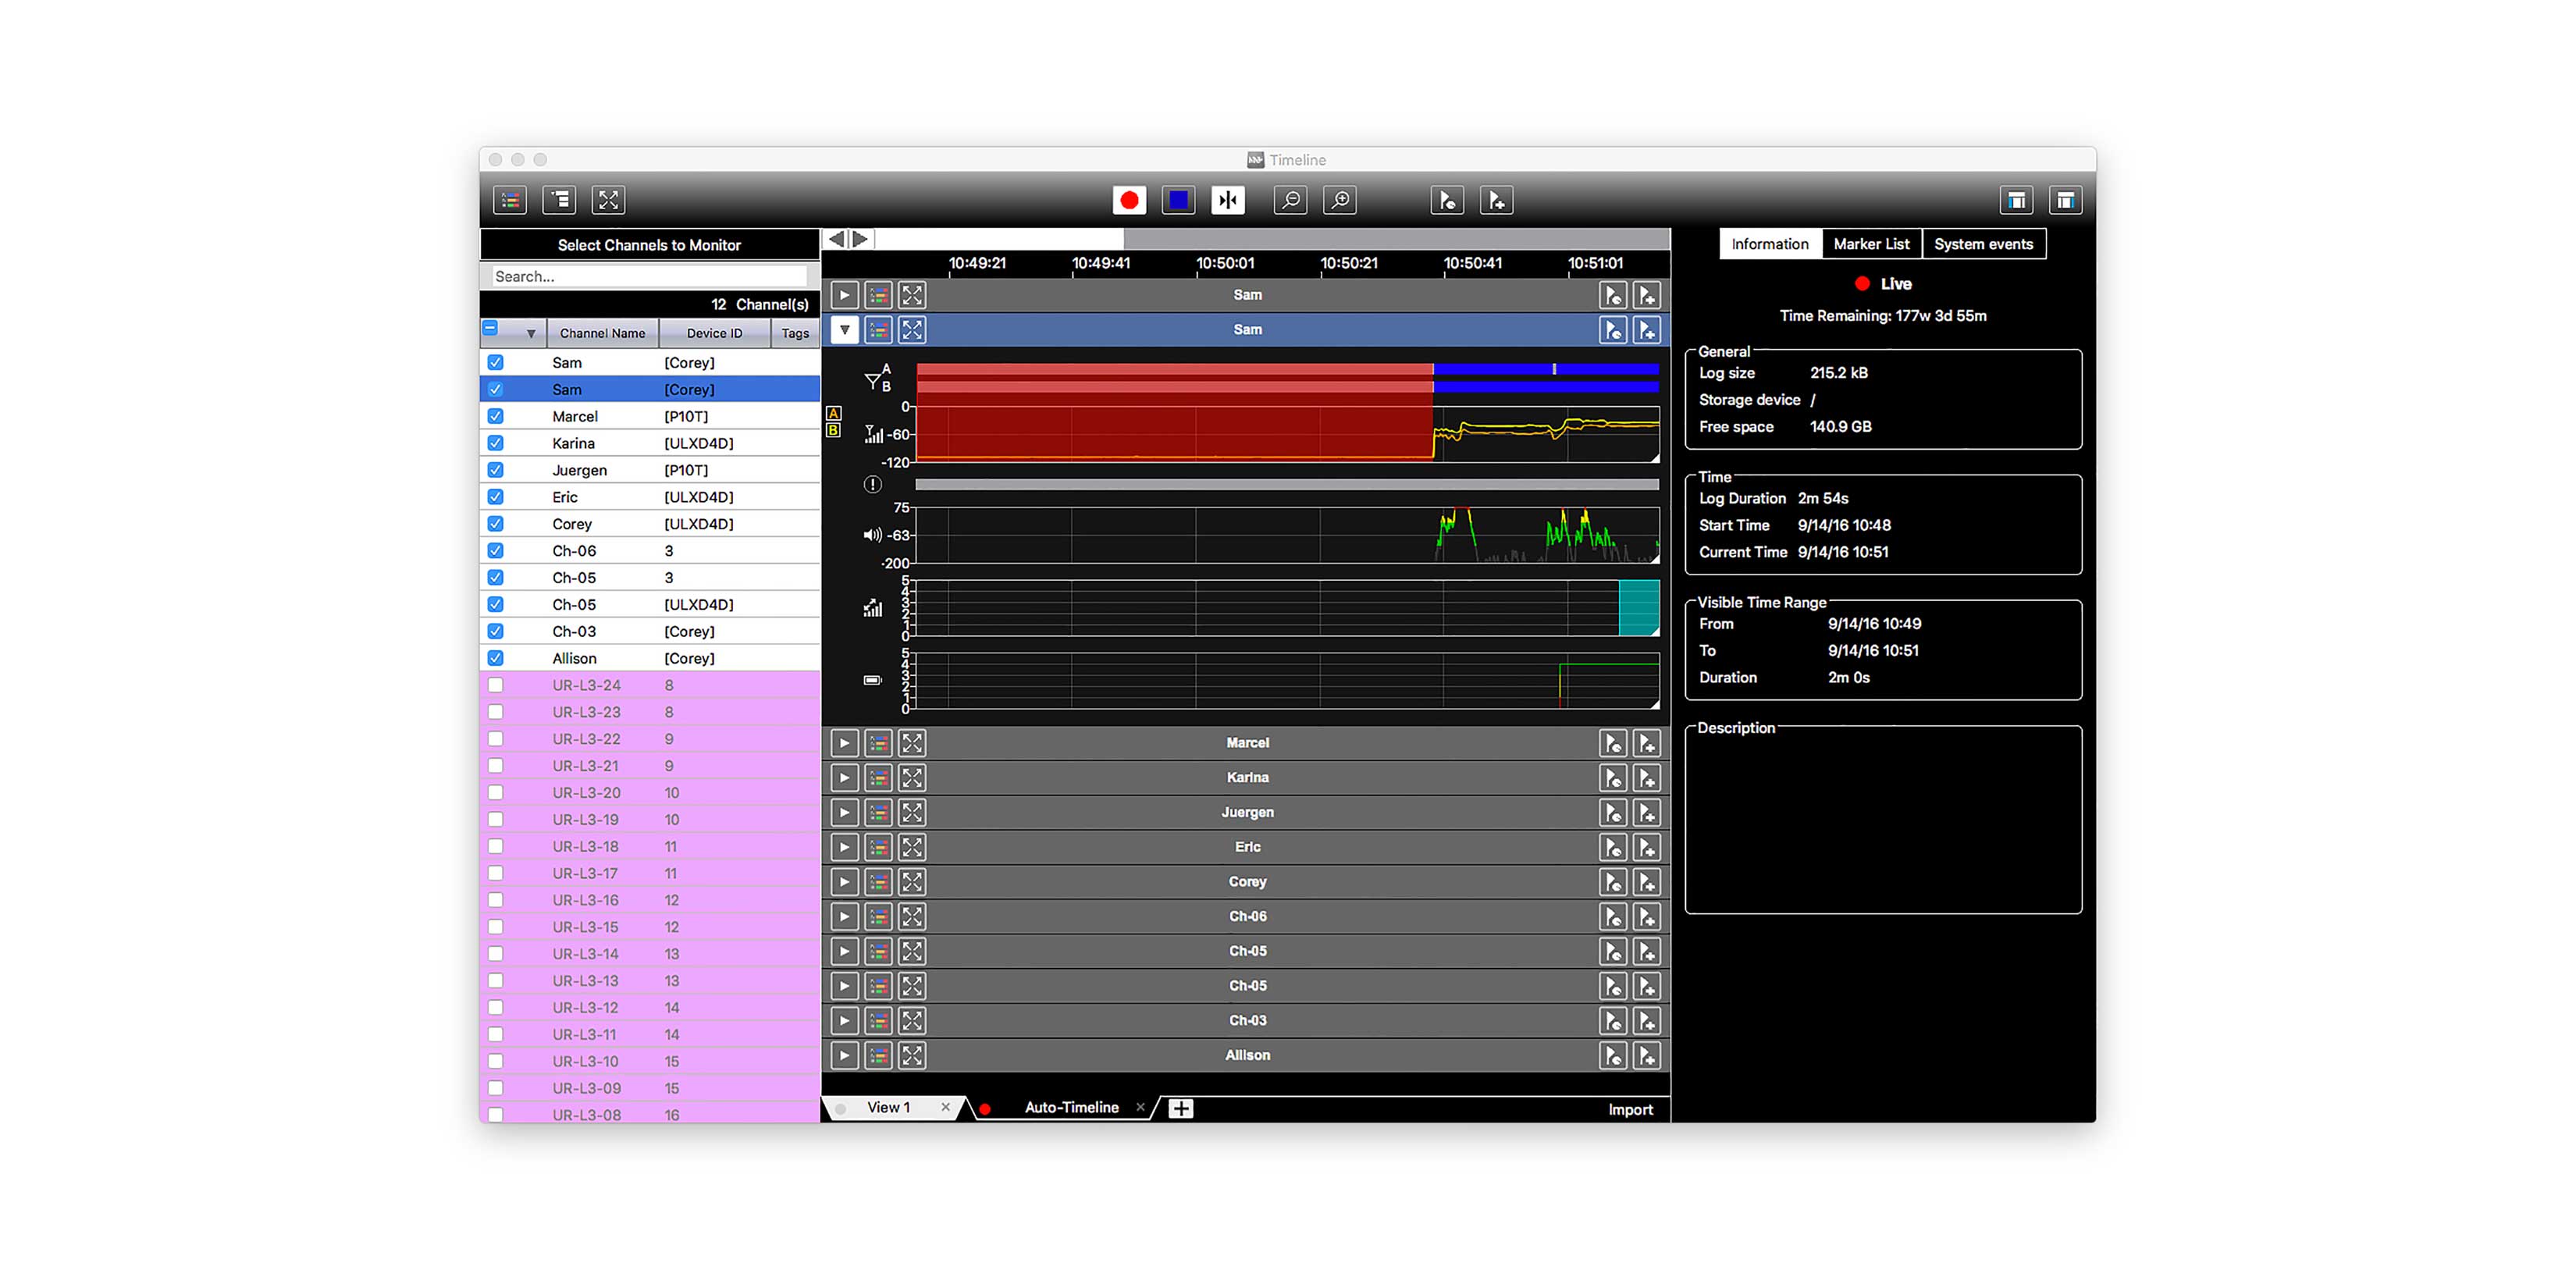Uncheck the Karina channel checkbox
The image size is (2576, 1288).
tap(495, 443)
